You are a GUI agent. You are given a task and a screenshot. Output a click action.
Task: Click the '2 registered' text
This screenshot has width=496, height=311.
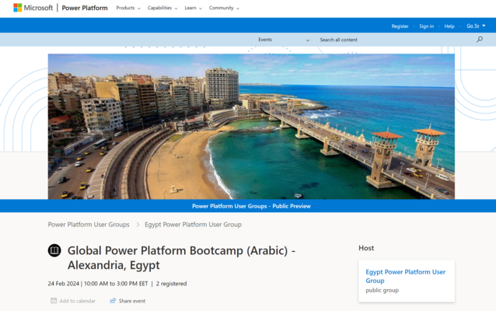tap(171, 284)
